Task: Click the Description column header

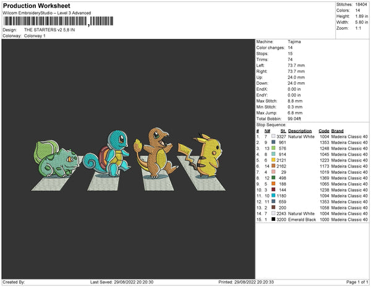Action: [x=300, y=131]
